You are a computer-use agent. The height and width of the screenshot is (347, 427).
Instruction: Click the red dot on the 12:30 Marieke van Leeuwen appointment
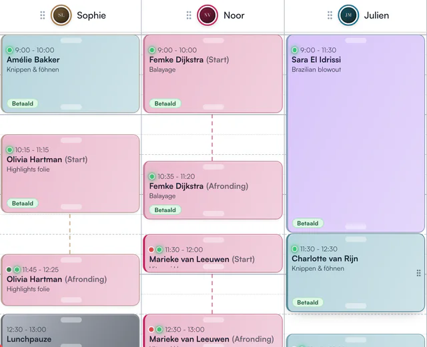tap(151, 330)
